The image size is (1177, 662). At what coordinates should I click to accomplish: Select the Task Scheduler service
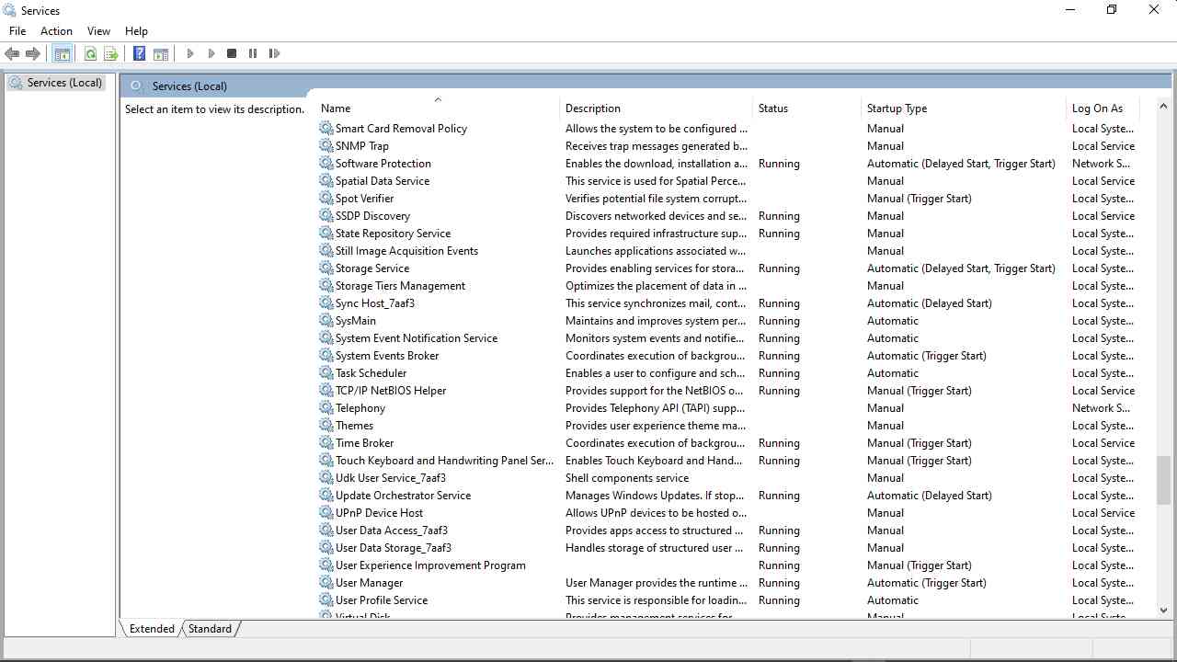tap(371, 373)
